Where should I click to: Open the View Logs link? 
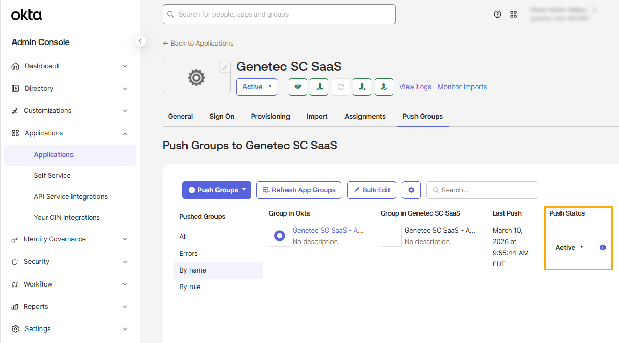[x=415, y=87]
